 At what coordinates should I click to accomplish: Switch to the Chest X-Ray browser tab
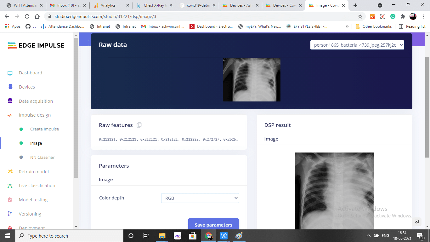coord(154,5)
